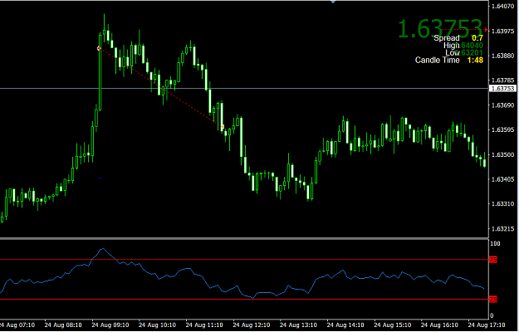
Task: Click the 24 Aug 09:10 time label
Action: [x=110, y=325]
